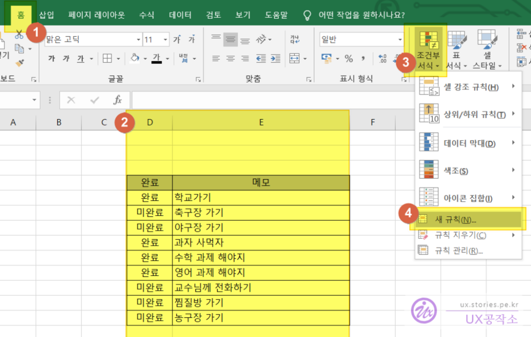
Task: Select column F header
Action: click(x=372, y=122)
